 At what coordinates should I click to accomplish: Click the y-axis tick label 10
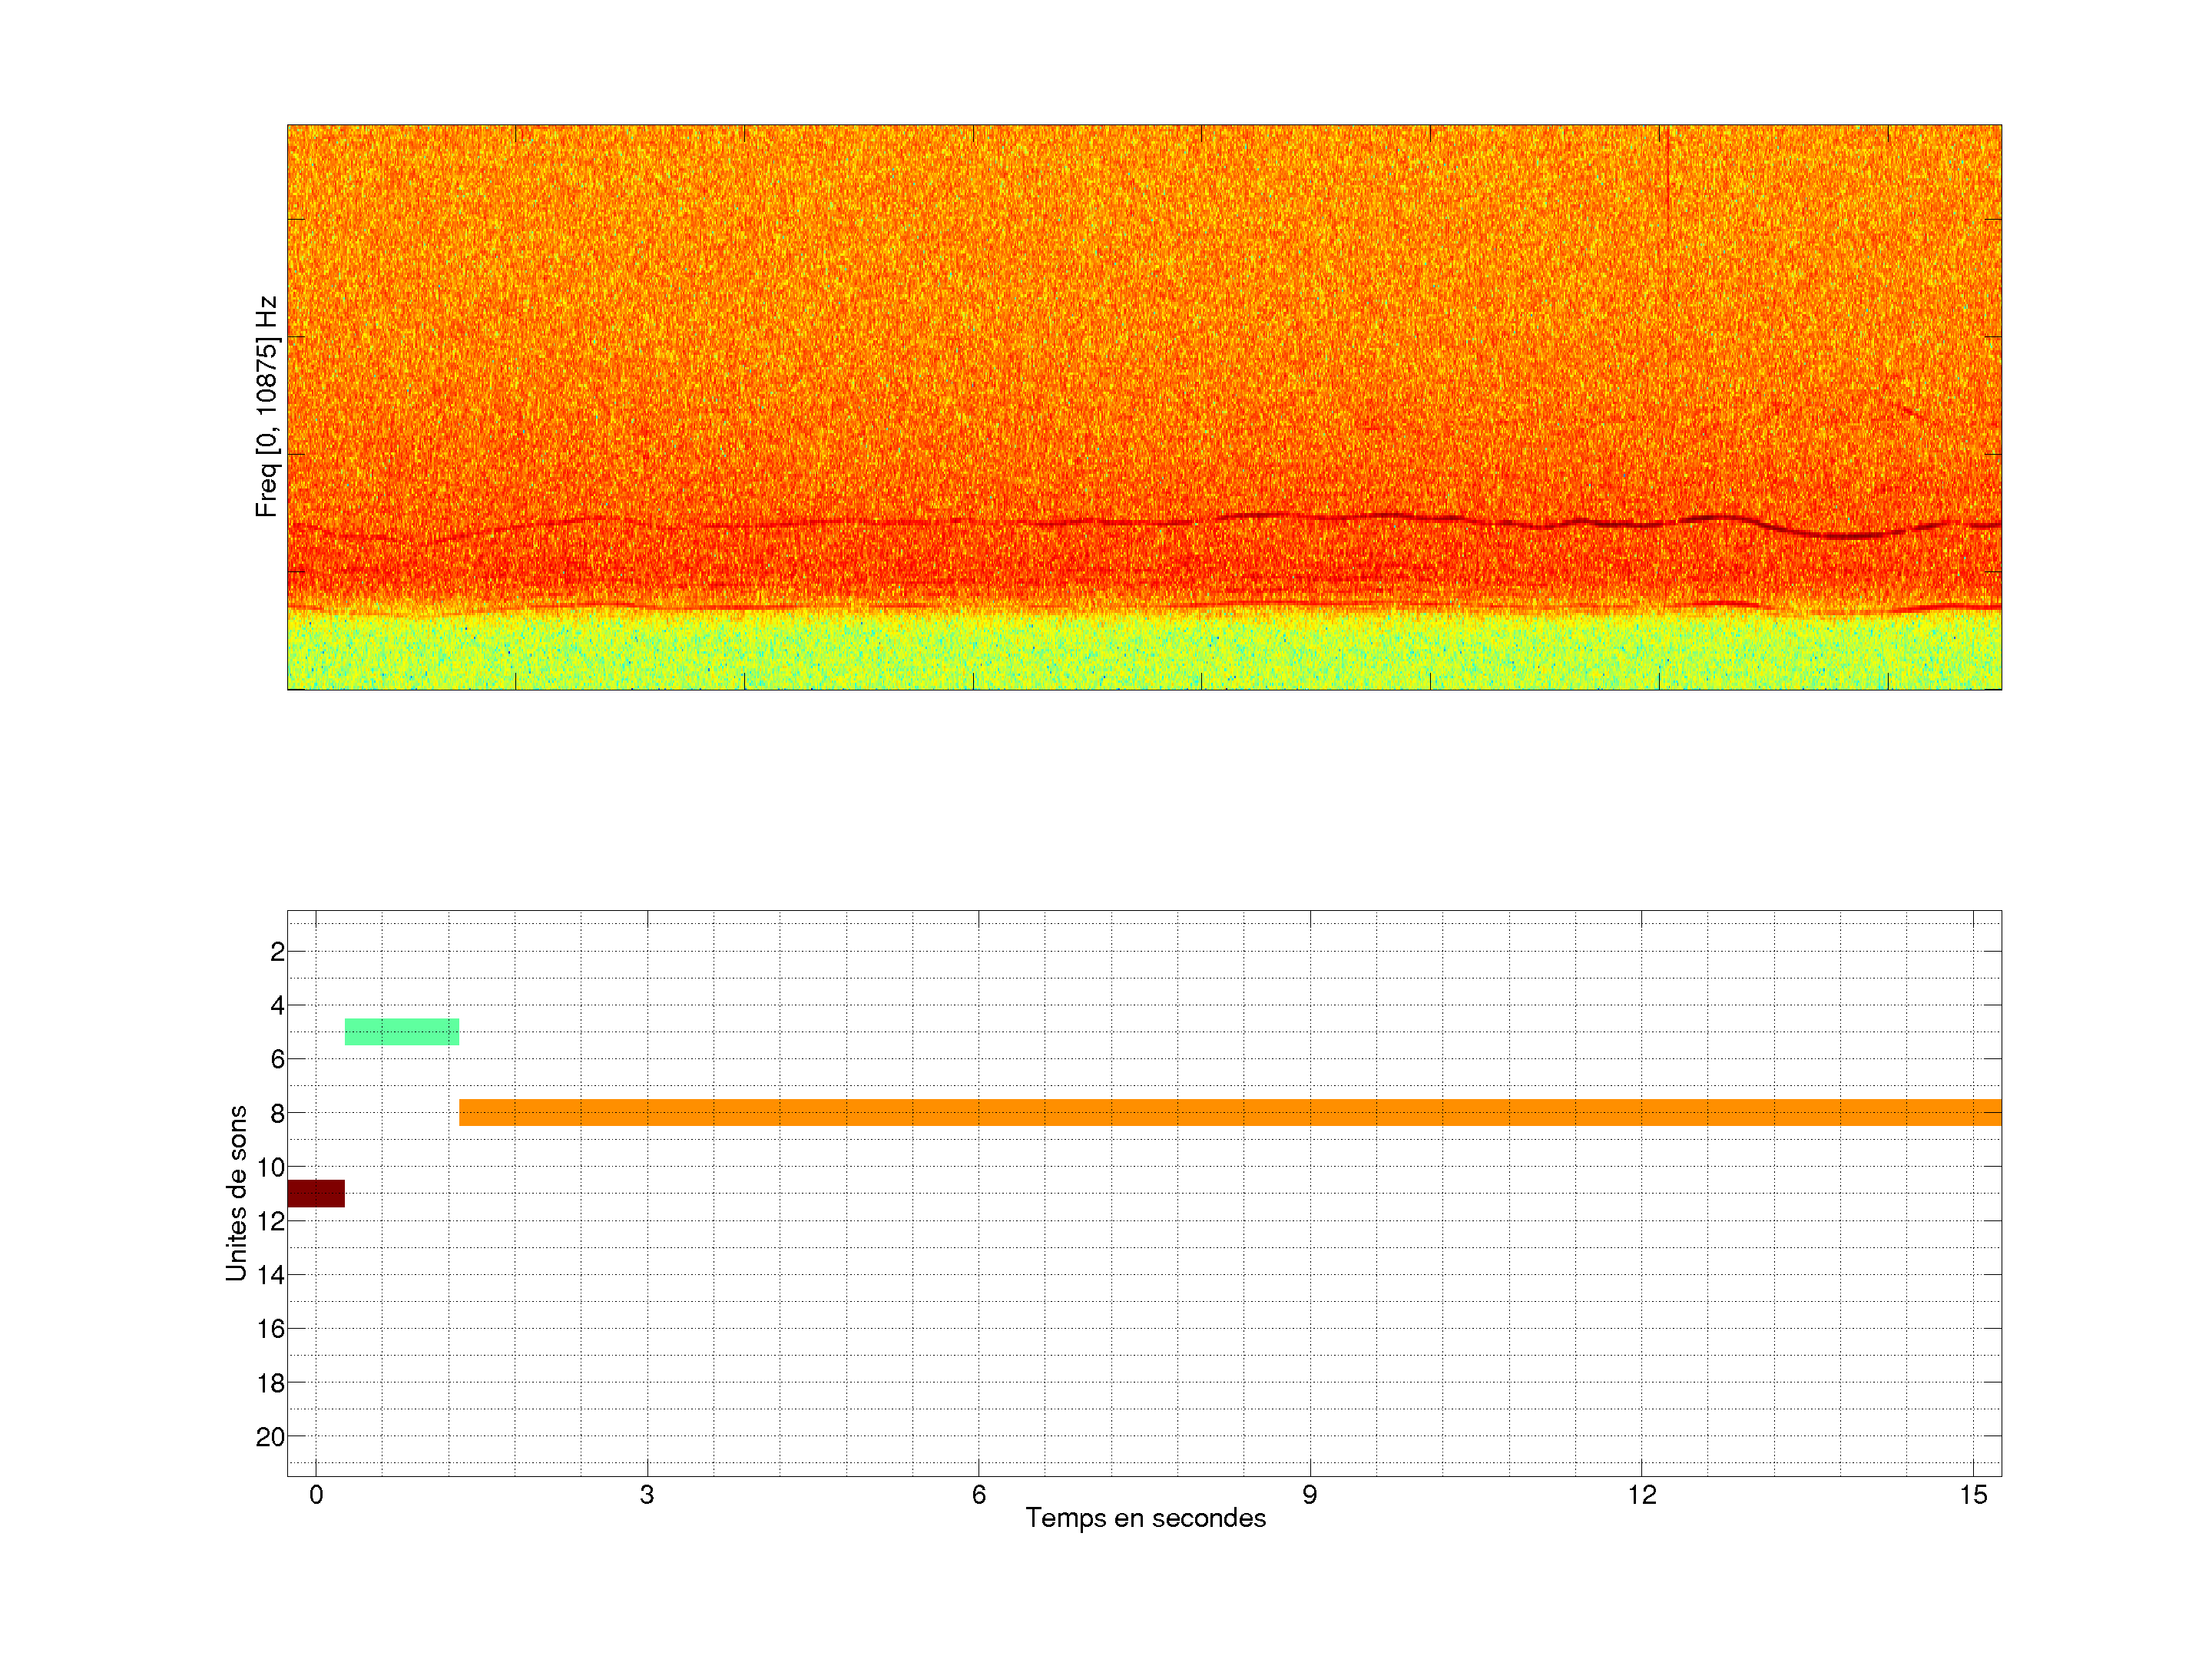tap(271, 1167)
